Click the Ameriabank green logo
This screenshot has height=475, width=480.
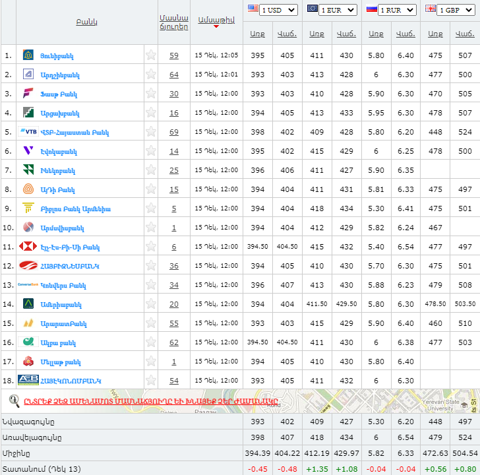28,304
